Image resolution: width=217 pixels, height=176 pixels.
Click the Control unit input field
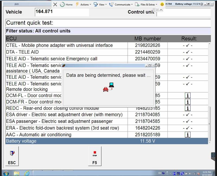pos(183,12)
